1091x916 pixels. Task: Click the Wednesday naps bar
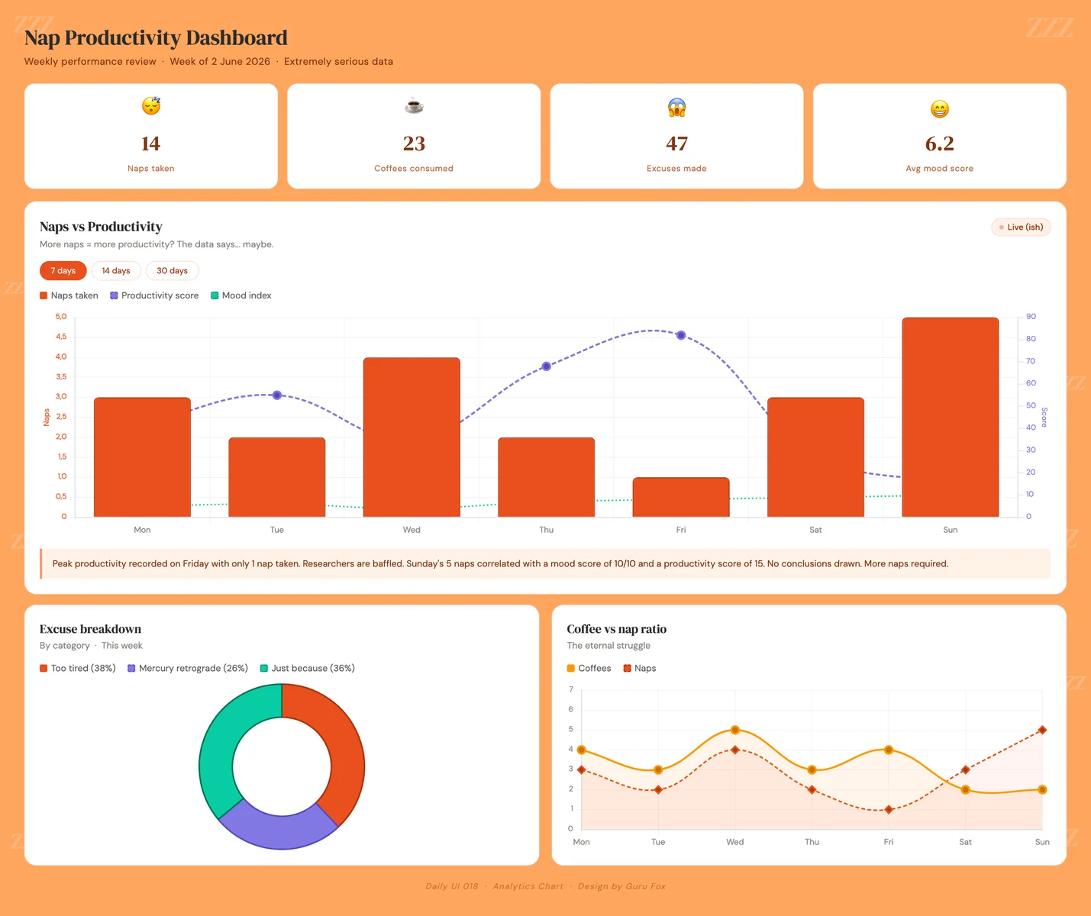coord(412,437)
